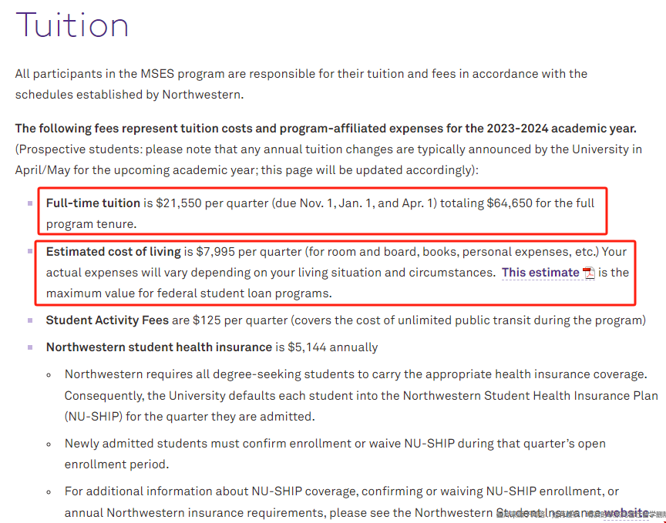Image resolution: width=666 pixels, height=523 pixels.
Task: Open the This estimate link
Action: 540,273
